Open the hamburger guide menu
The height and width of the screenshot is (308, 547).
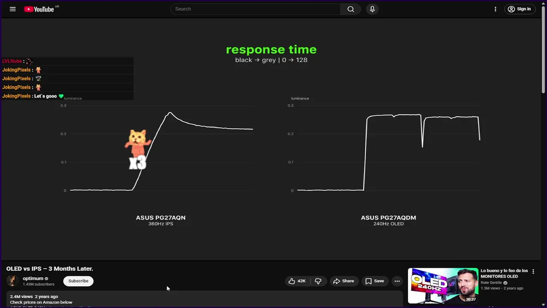pos(13,9)
